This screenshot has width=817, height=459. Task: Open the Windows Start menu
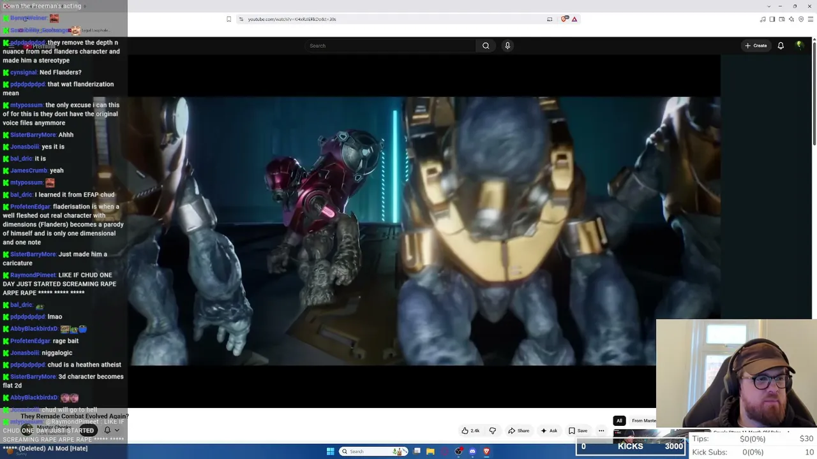tap(331, 451)
